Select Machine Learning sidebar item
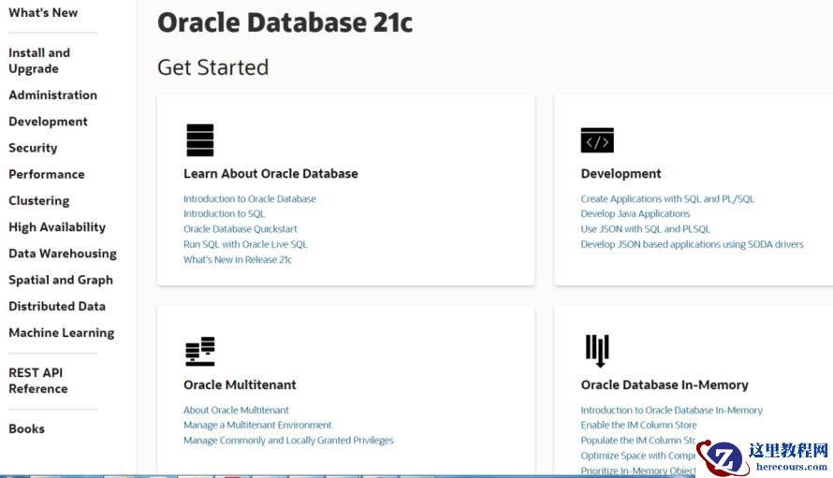The height and width of the screenshot is (478, 833). tap(61, 332)
